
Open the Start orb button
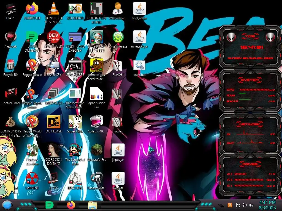tap(7, 205)
